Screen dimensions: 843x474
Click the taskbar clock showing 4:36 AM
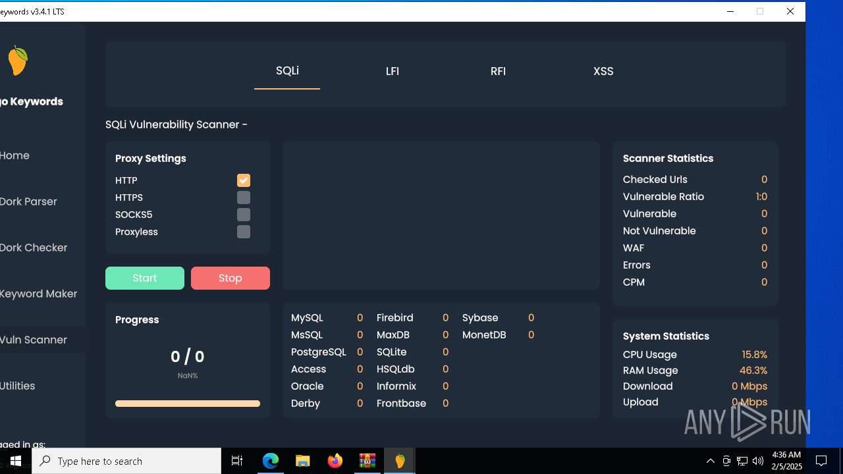point(786,461)
